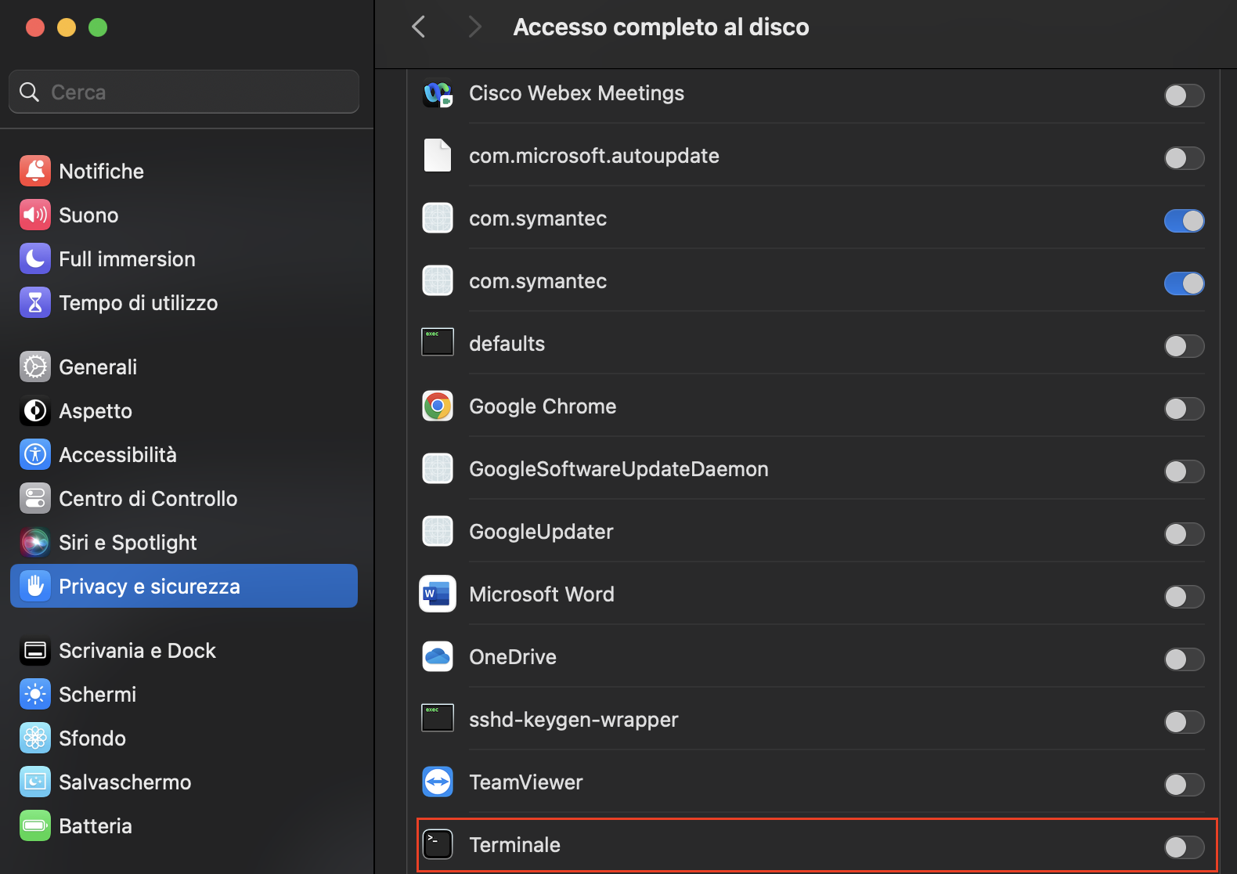Select Accessibilità in the sidebar

(117, 455)
